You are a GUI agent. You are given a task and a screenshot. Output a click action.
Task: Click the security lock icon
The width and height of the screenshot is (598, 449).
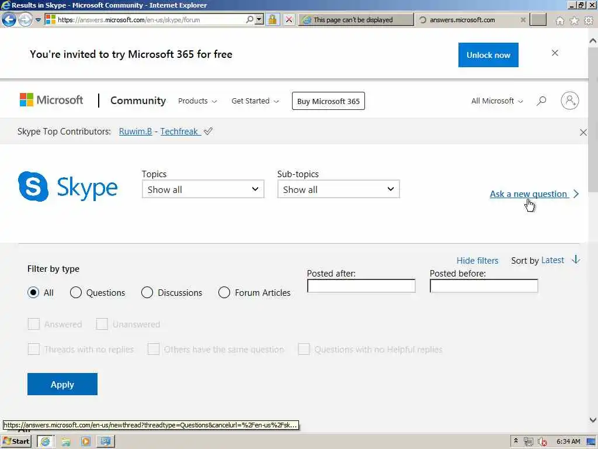coord(272,19)
